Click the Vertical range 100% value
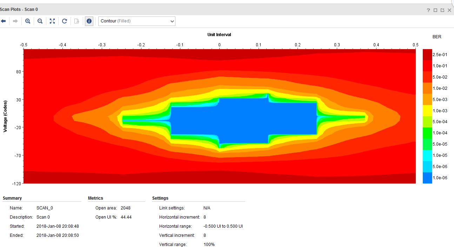454x247 pixels. 209,245
